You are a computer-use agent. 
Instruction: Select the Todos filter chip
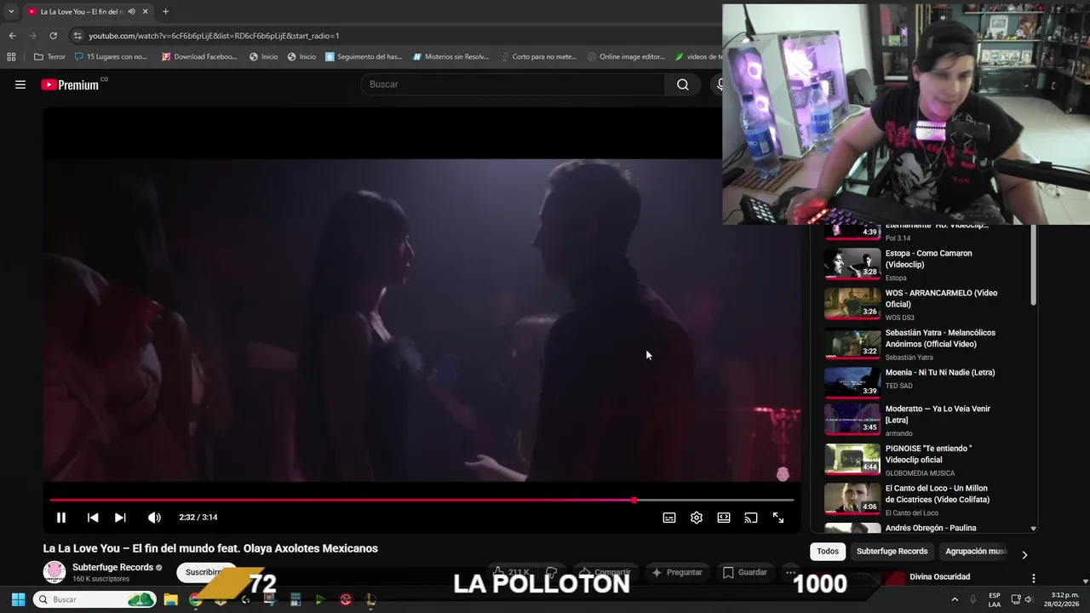pos(828,552)
